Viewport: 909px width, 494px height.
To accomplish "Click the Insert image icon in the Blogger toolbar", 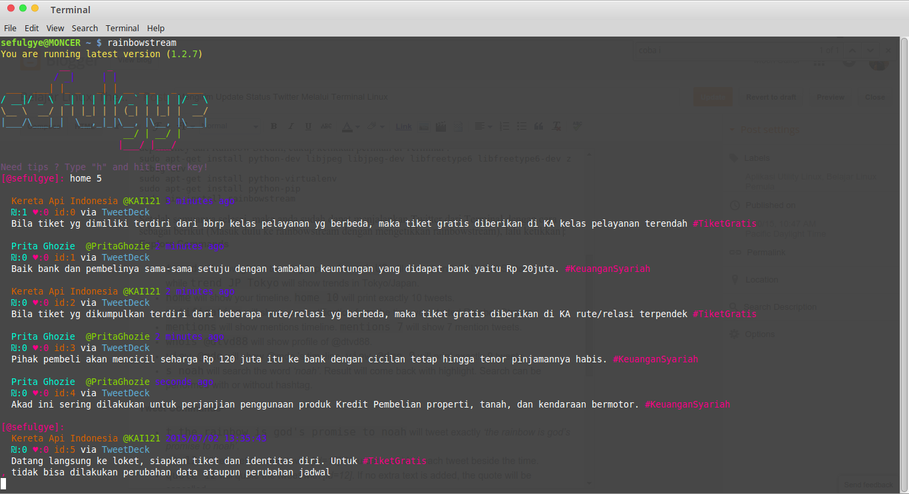I will [423, 126].
